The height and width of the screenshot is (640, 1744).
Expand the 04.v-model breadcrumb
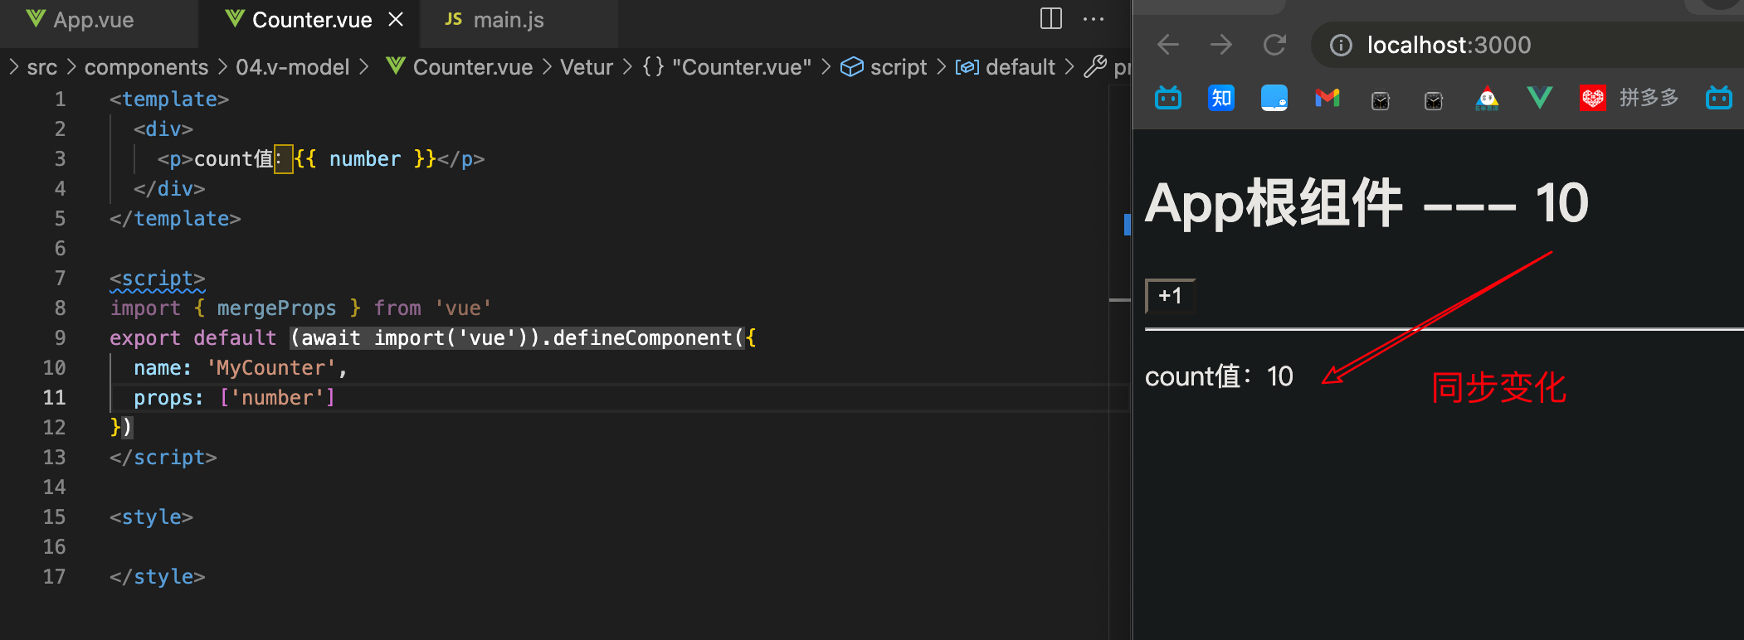pos(292,67)
